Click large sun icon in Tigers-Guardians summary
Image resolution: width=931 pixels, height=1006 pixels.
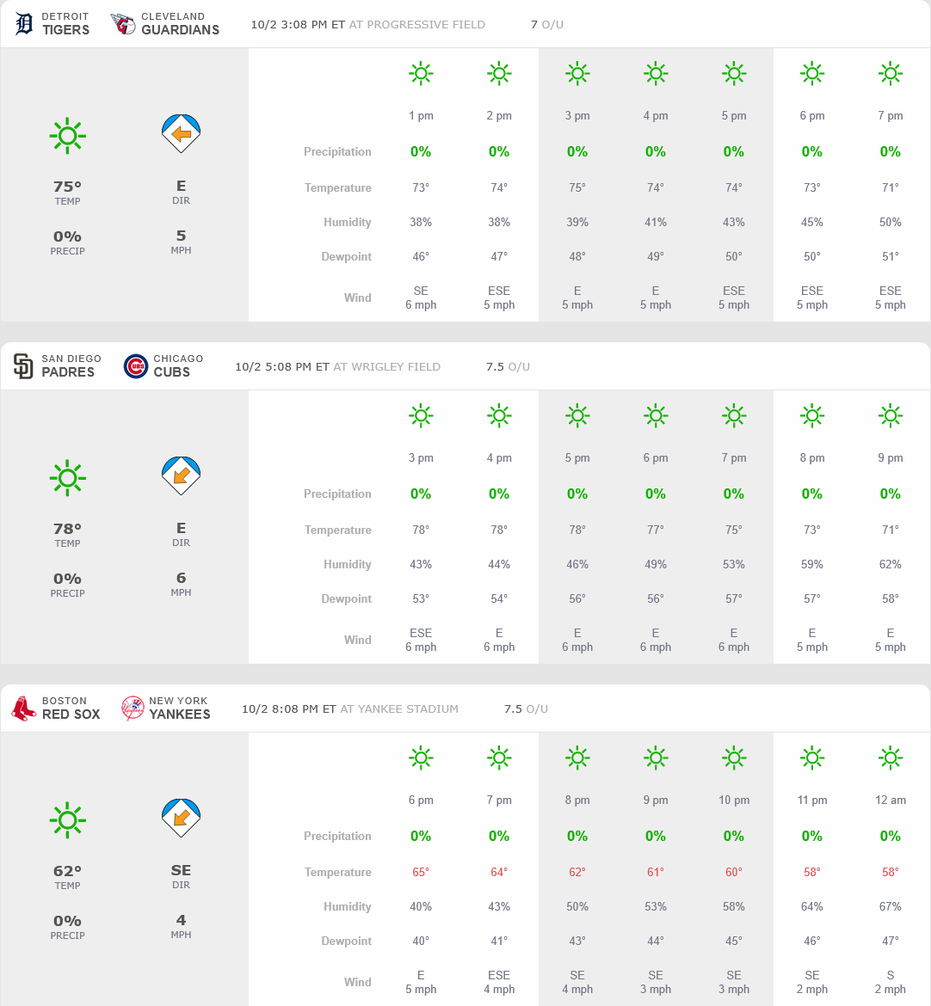tap(68, 136)
